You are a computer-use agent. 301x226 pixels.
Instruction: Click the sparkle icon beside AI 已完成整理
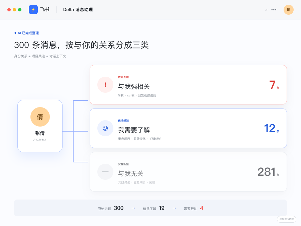(15, 33)
